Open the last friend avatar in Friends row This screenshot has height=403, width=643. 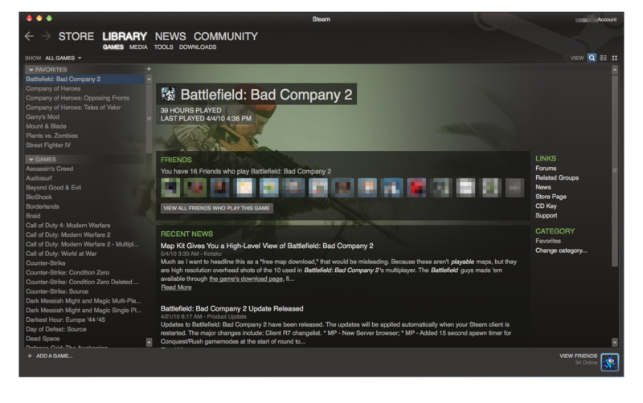click(x=514, y=188)
